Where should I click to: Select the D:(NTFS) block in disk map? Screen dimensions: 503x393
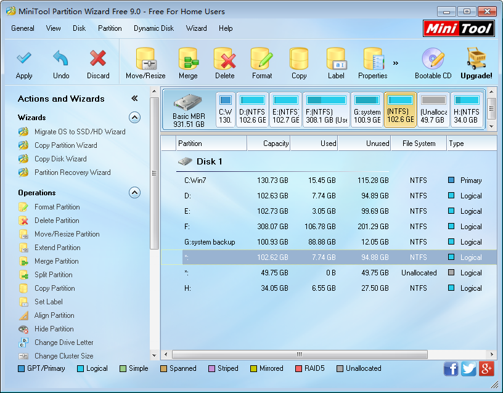click(x=253, y=110)
